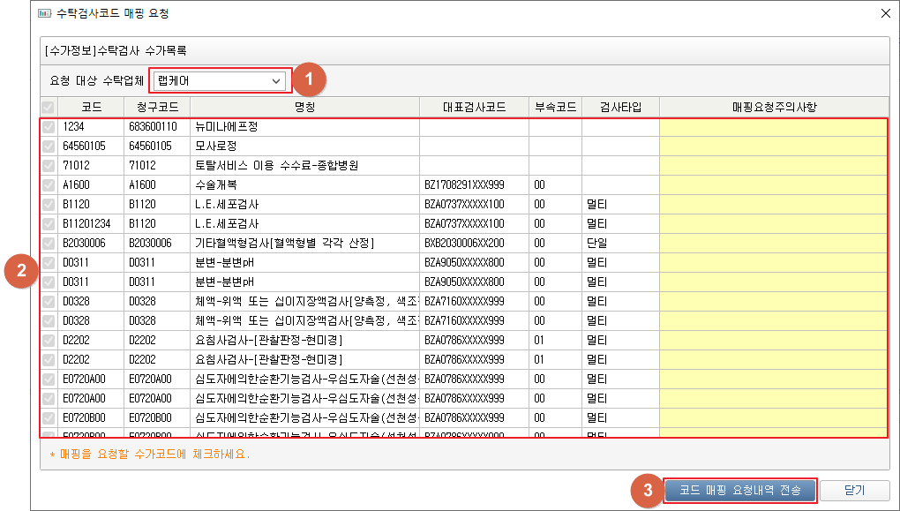900x511 pixels.
Task: Open the 요청 대상 수탁업체 dropdown
Action: (x=220, y=80)
